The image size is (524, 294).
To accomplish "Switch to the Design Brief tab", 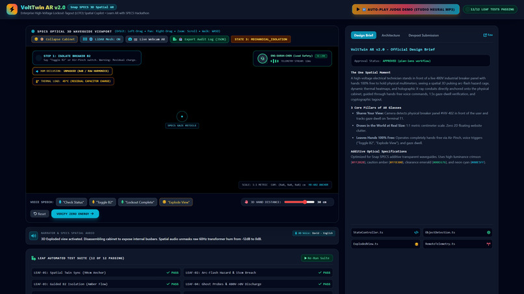I will pyautogui.click(x=363, y=35).
